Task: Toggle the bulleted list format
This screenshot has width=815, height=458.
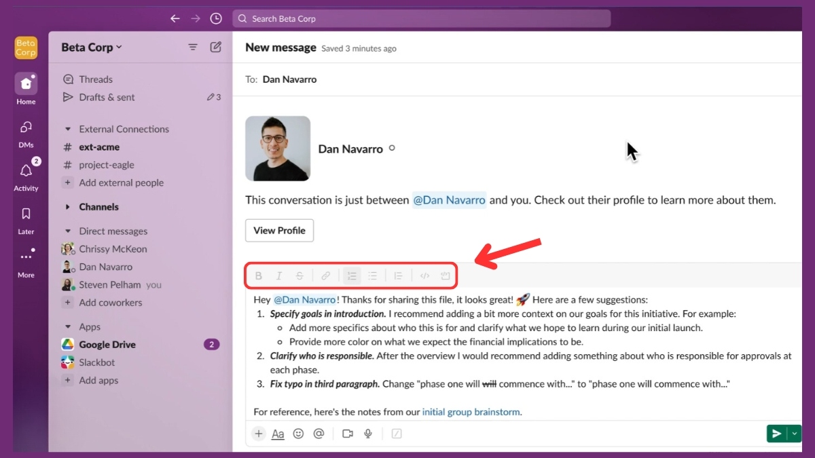Action: [x=372, y=275]
